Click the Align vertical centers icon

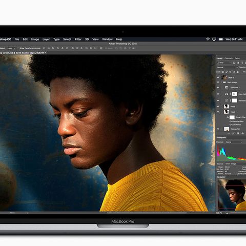[x=49, y=48]
